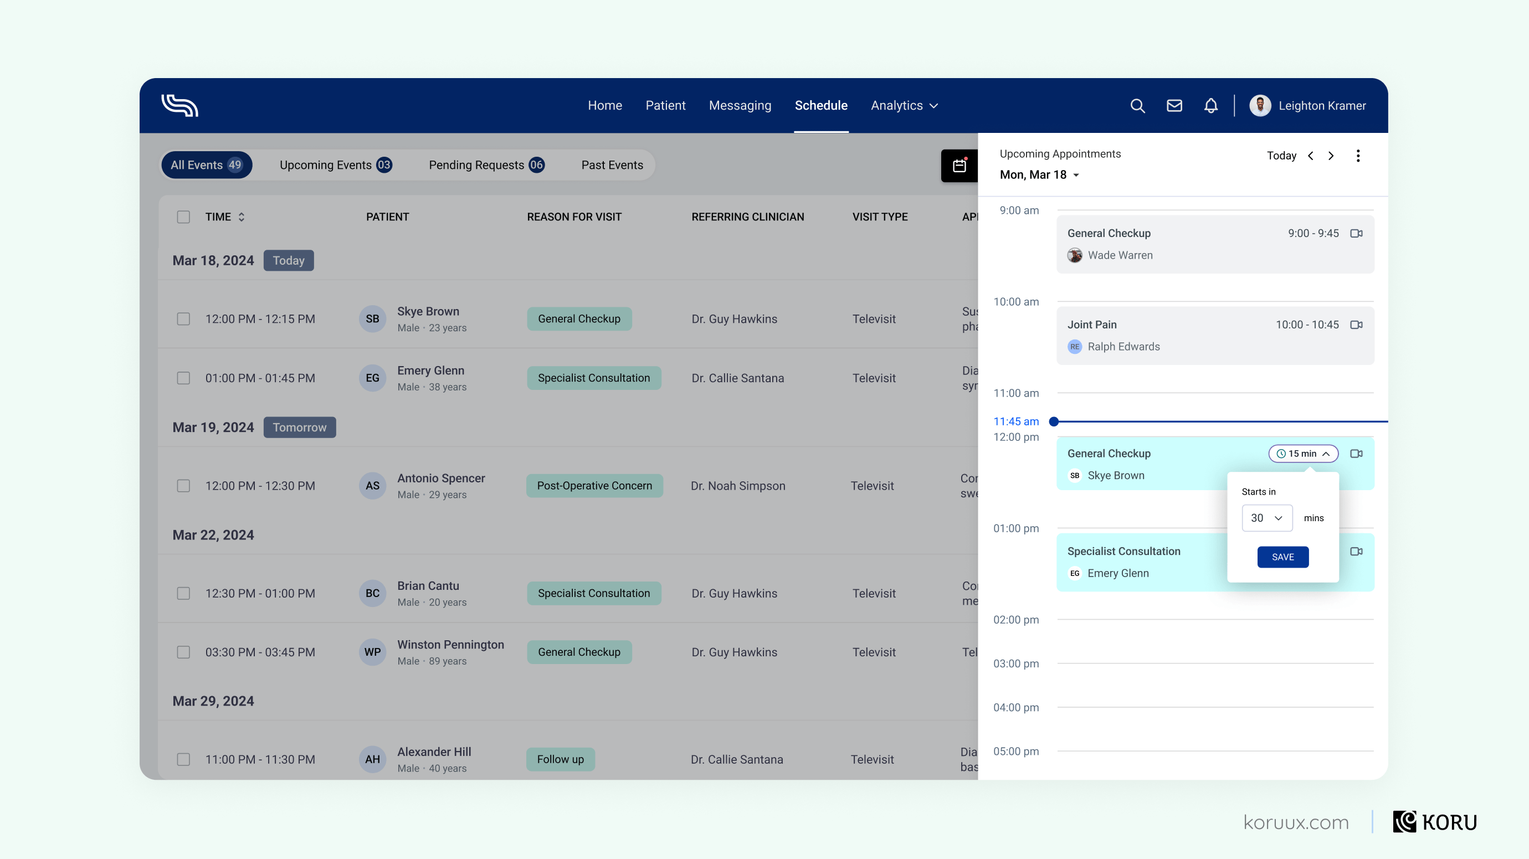Switch to the Pending Requests tab
Viewport: 1529px width, 859px height.
pos(486,165)
